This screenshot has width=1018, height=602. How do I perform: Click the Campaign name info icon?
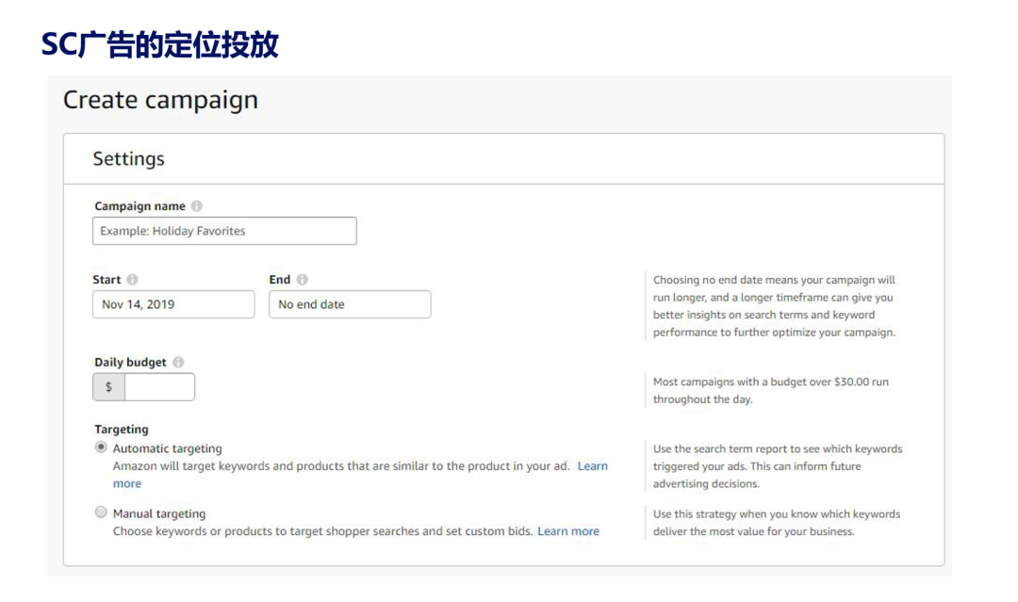click(197, 205)
